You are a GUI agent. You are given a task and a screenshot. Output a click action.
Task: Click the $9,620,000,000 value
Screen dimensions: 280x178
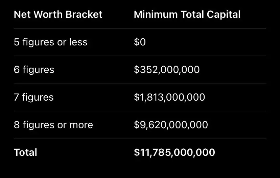(x=171, y=125)
